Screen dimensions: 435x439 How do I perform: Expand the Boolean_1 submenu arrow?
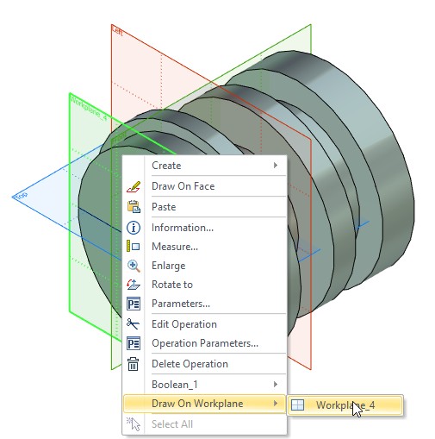[x=276, y=384]
